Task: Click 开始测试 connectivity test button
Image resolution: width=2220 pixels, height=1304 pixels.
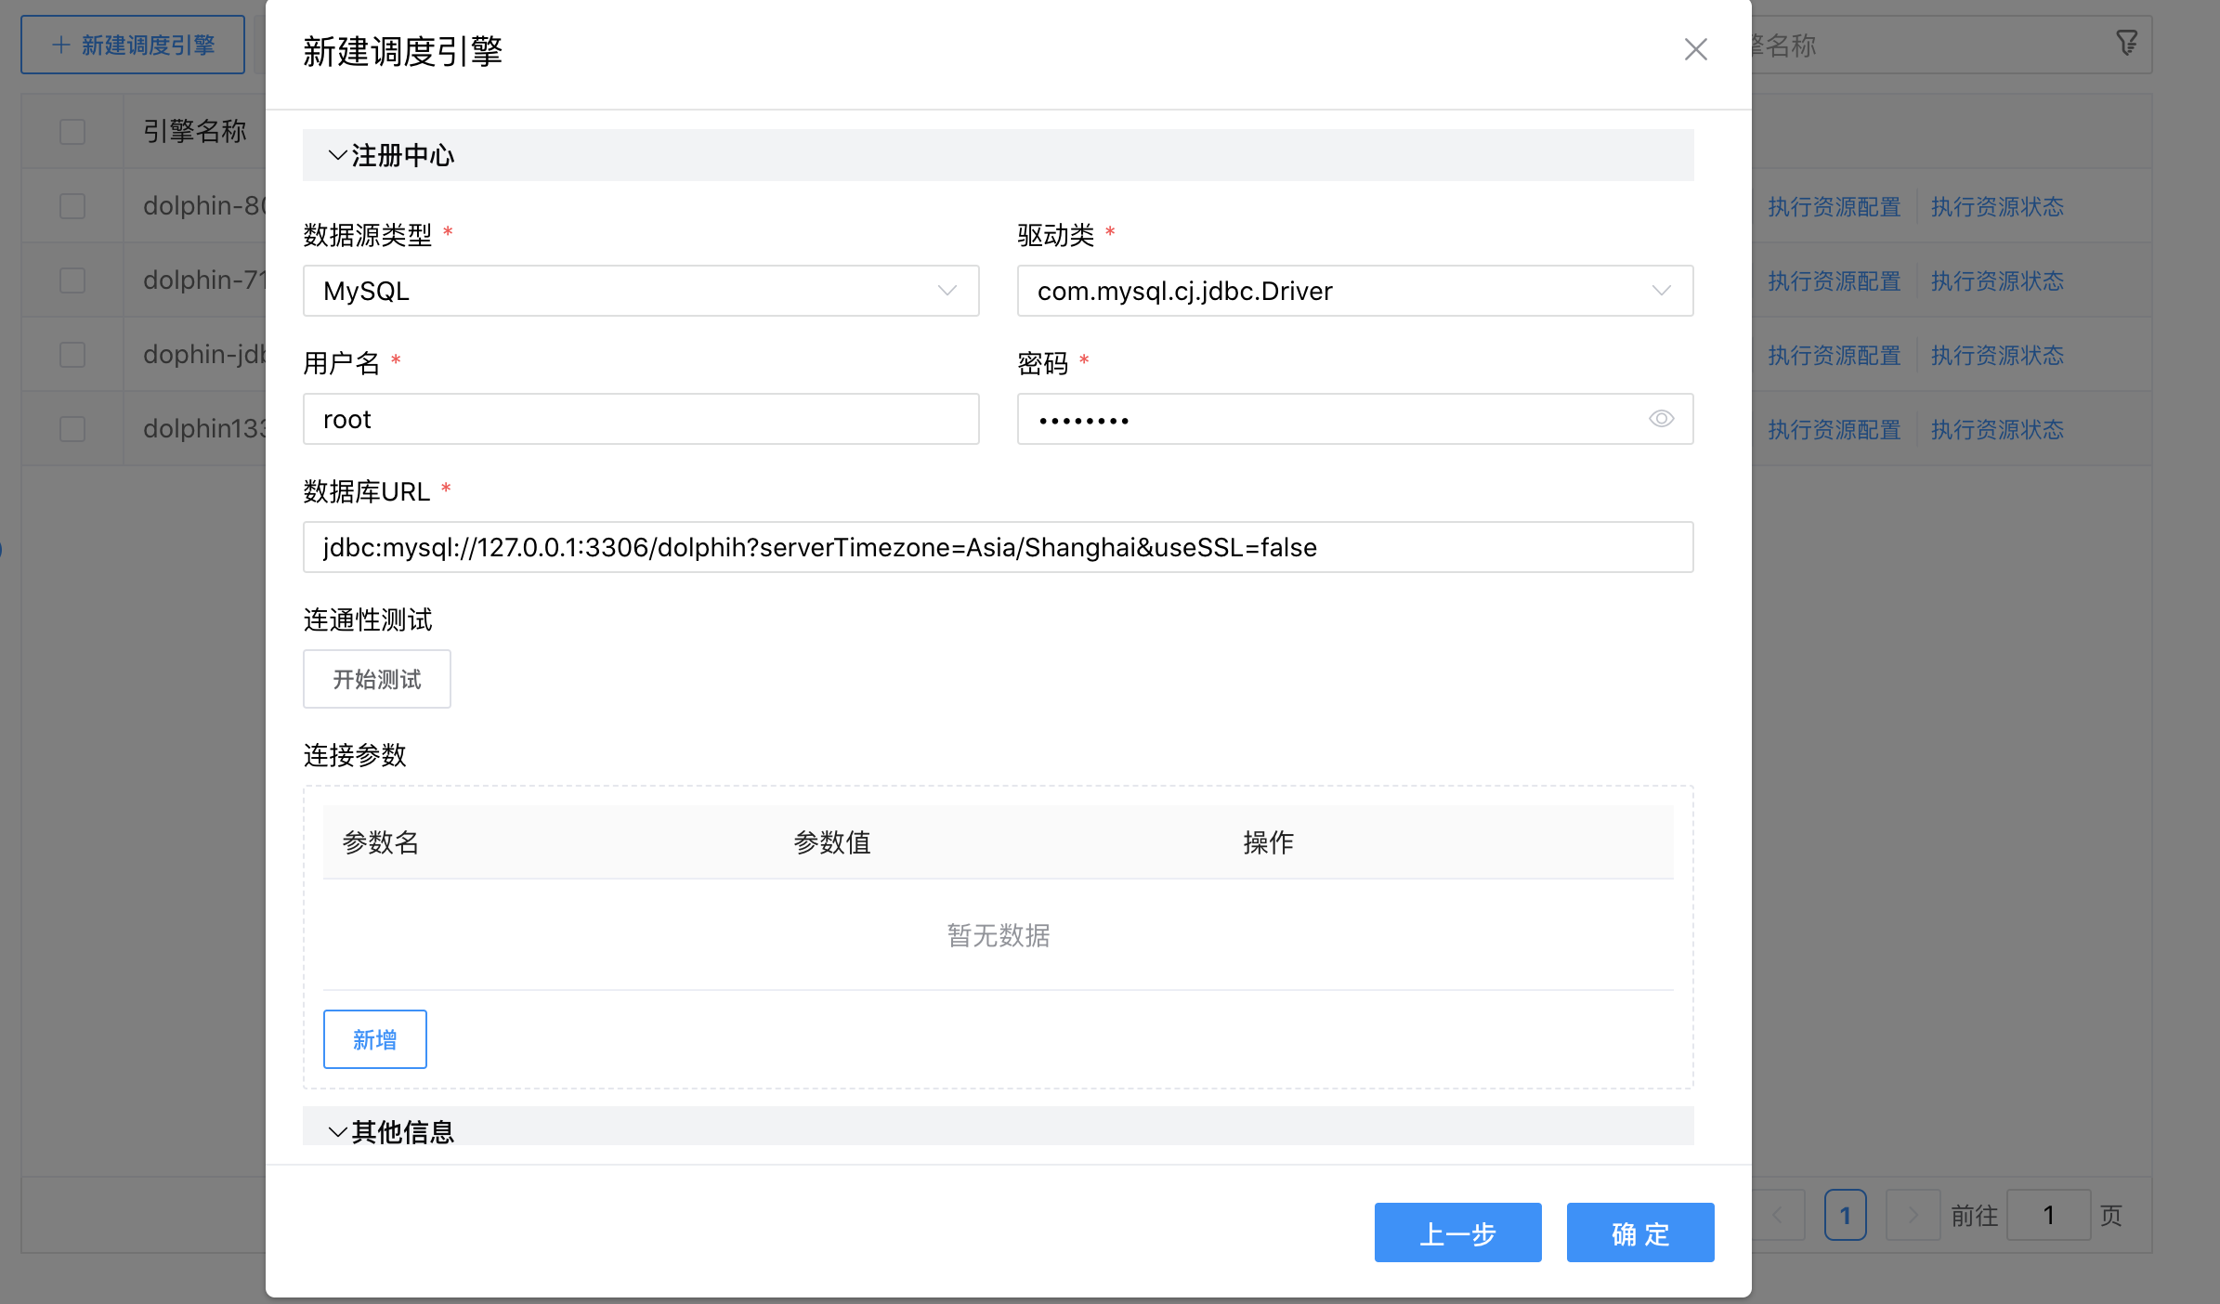Action: tap(377, 679)
